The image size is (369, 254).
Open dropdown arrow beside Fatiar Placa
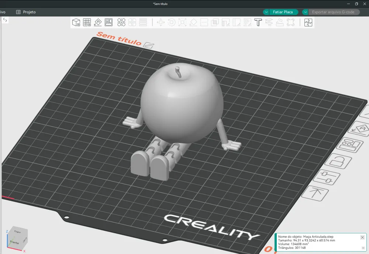click(x=266, y=12)
